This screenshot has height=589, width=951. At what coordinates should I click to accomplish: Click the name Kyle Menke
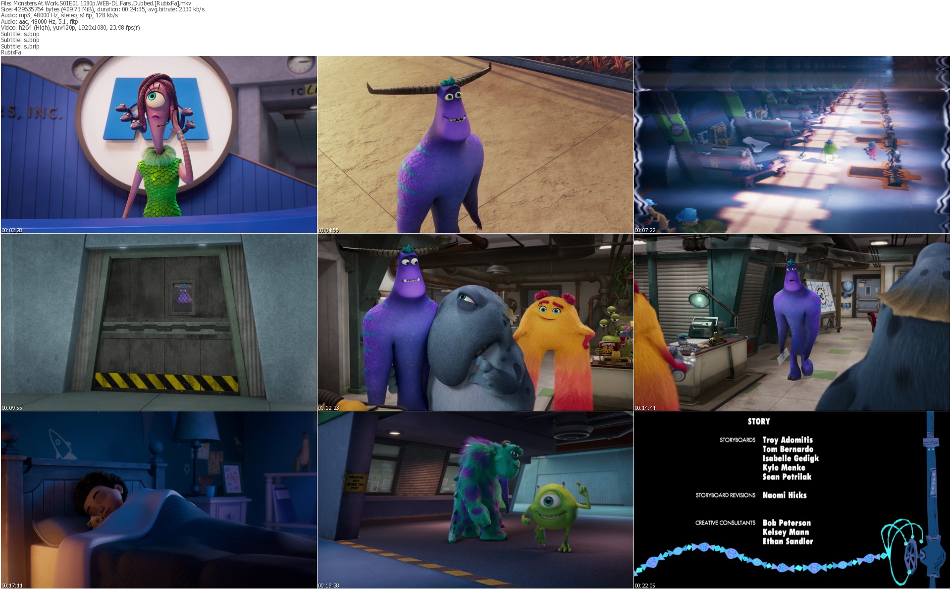tap(784, 467)
